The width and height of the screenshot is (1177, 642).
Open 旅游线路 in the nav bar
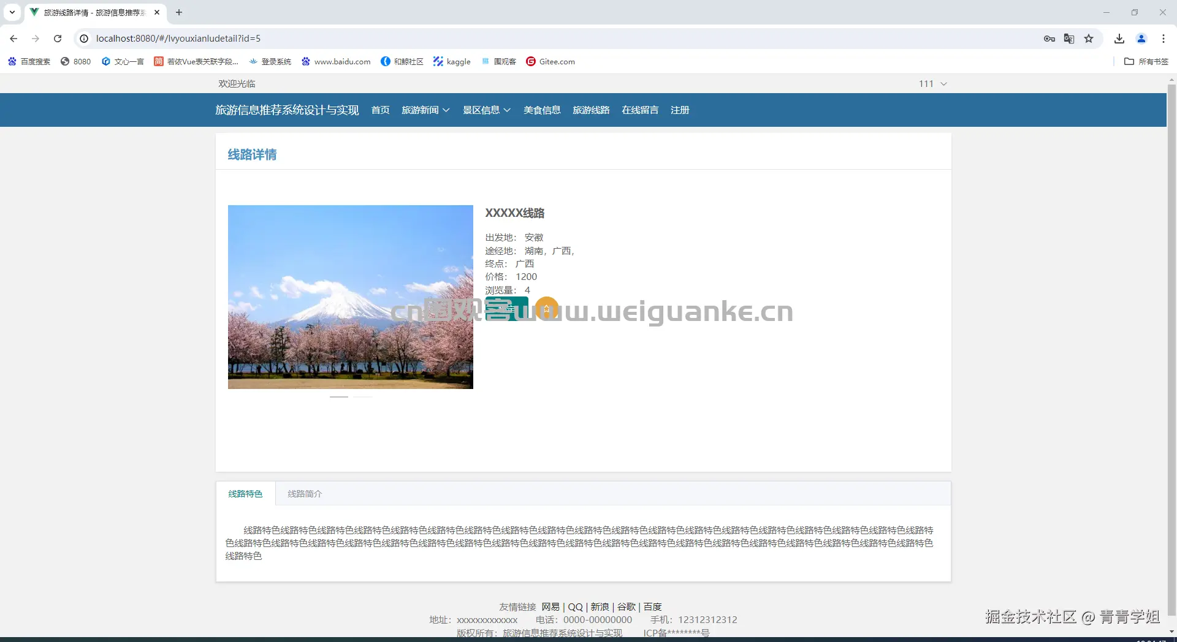pos(591,110)
